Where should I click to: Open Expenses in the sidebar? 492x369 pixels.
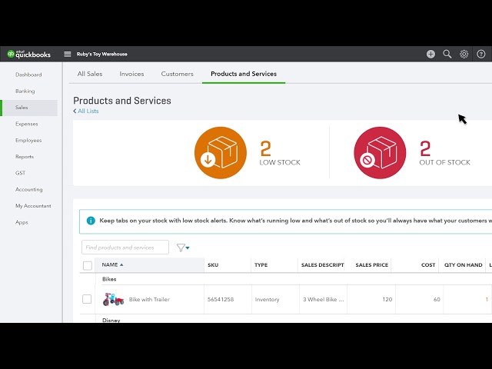pos(27,124)
